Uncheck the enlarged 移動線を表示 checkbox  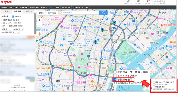(x=115, y=80)
